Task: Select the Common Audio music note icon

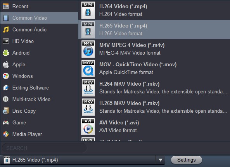Action: coord(6,29)
